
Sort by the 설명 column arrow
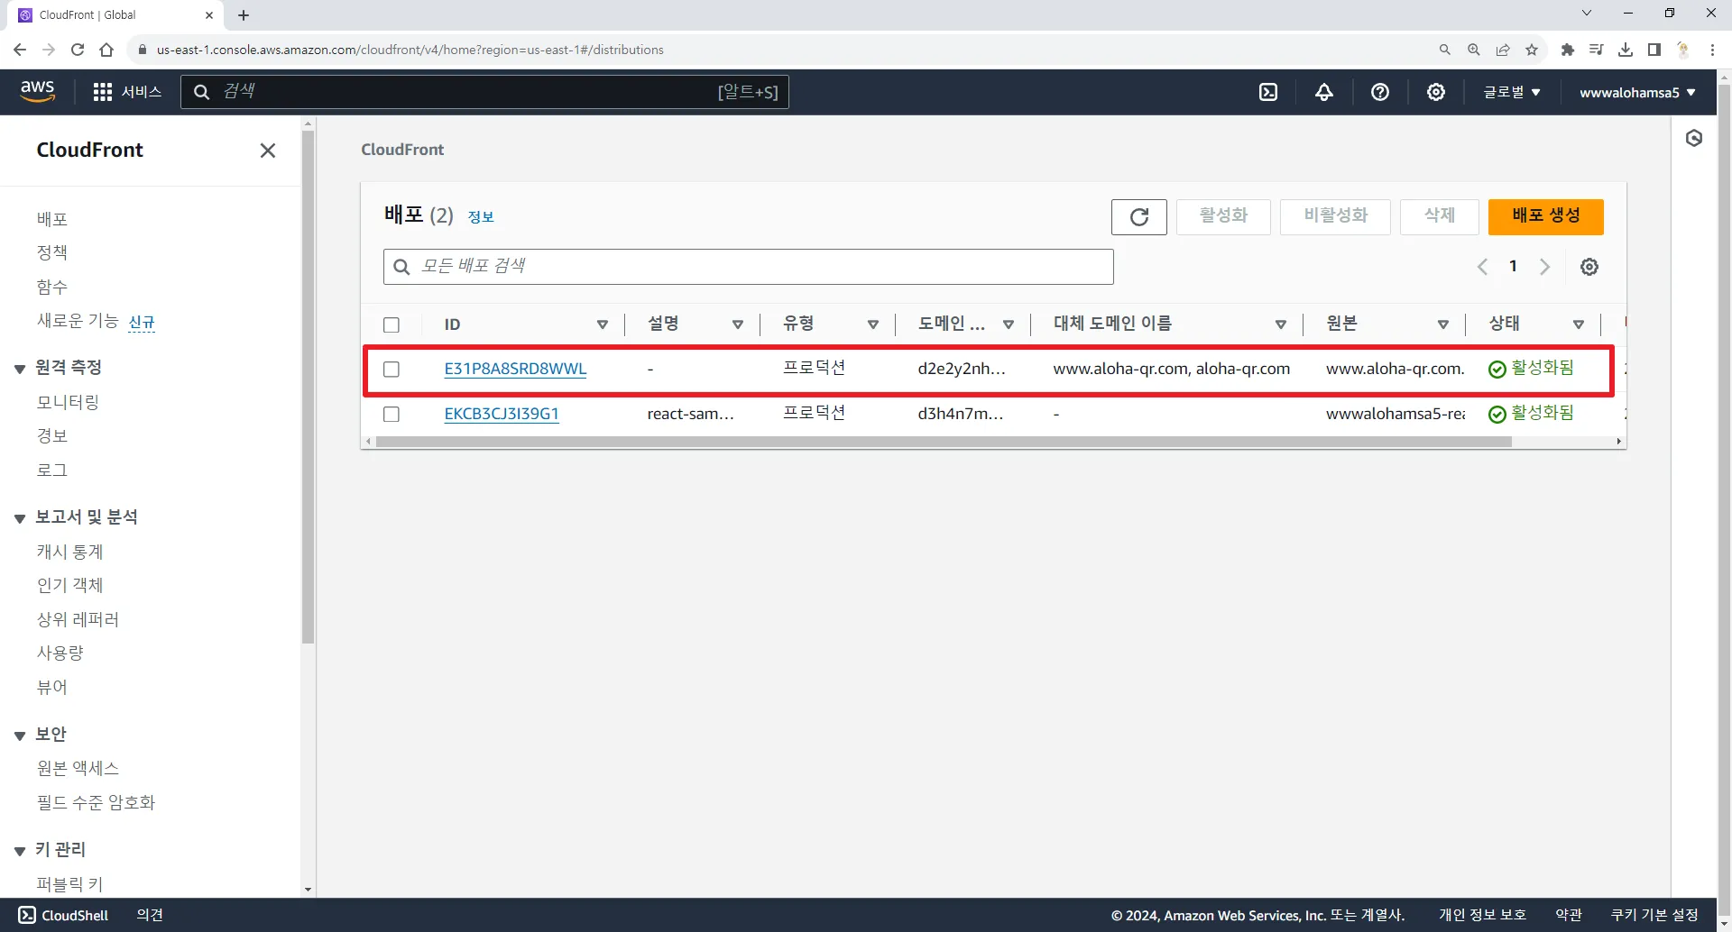pos(738,324)
